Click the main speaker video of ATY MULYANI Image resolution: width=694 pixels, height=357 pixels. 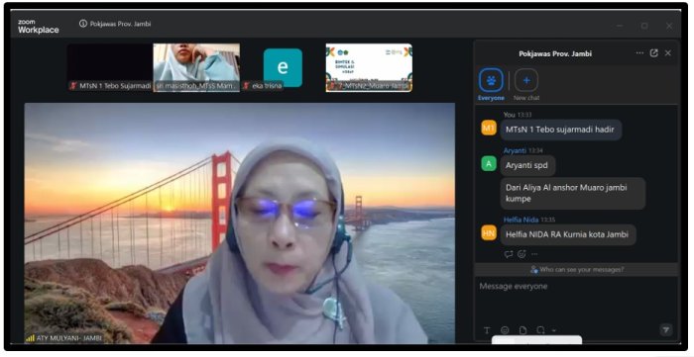[x=240, y=223]
